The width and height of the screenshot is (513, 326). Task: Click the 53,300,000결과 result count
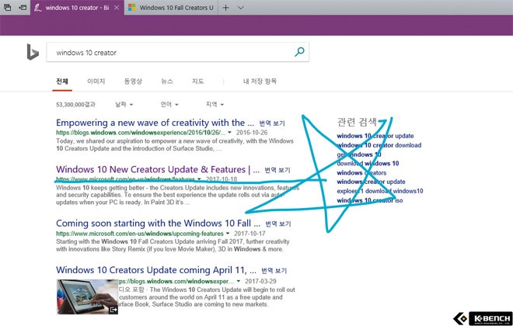point(75,105)
